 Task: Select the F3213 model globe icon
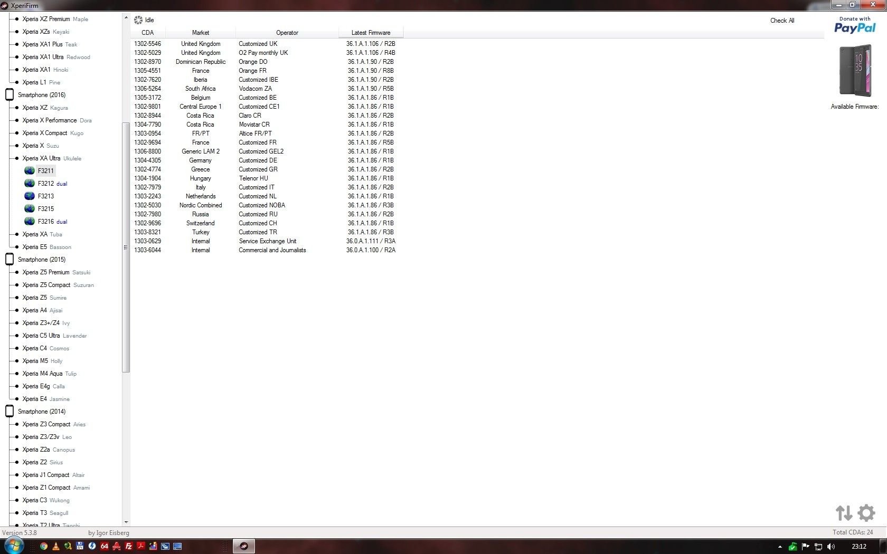30,196
